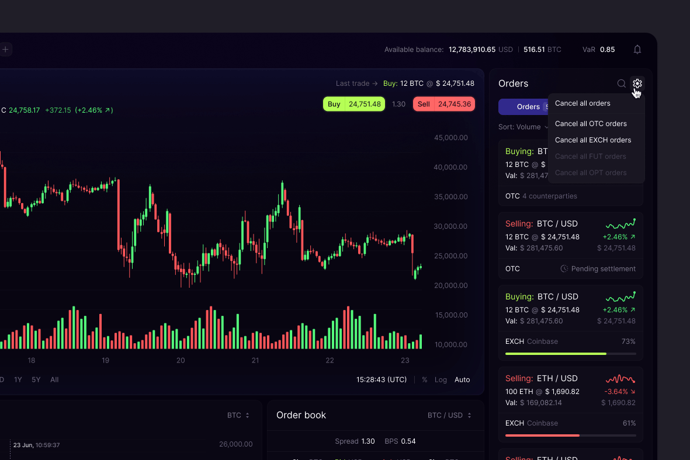
Task: Click the 24,758.17 close price
Action: click(x=24, y=110)
